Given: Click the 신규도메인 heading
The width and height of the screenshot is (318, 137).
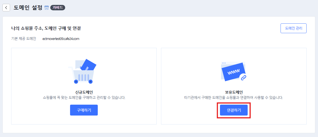Looking at the screenshot, I should (84, 92).
